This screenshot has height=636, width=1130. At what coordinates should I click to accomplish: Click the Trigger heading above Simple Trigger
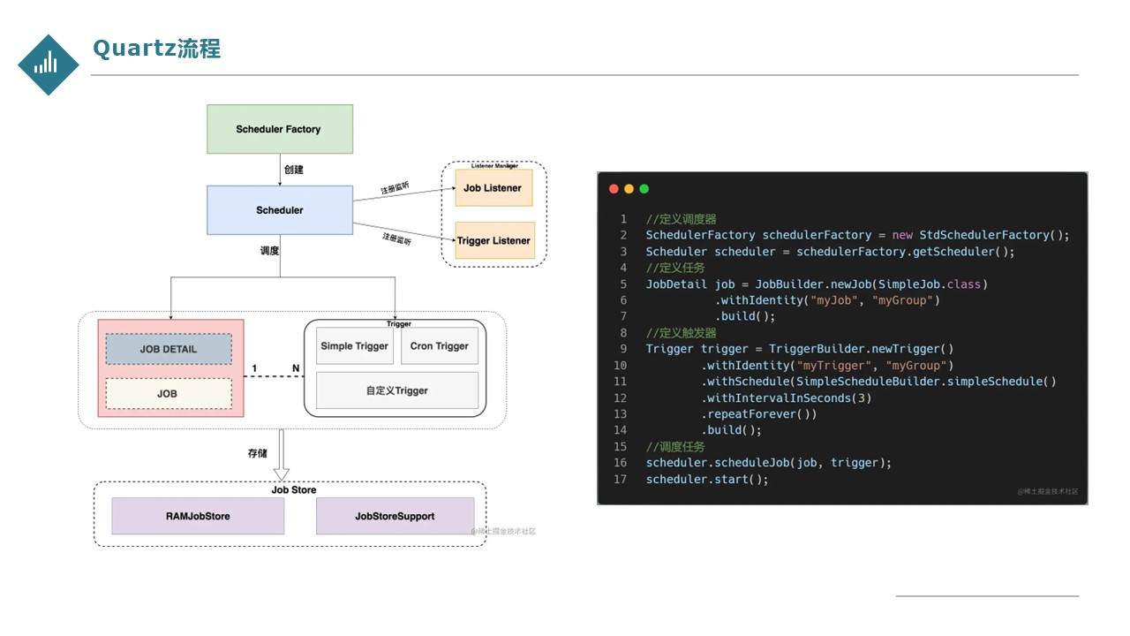click(399, 324)
